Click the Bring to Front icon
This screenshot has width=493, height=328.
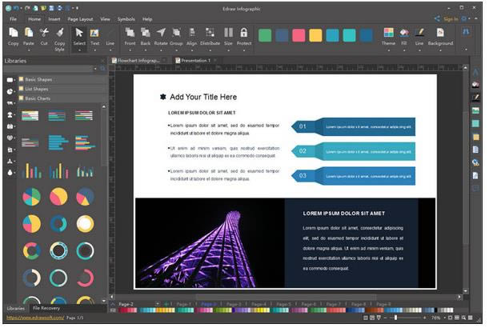click(x=130, y=37)
